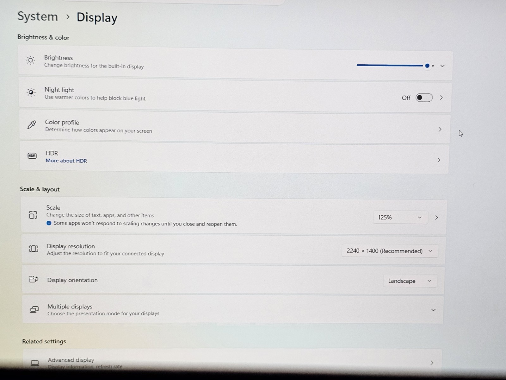Click the scaling changes notice text
Viewport: 506px width, 380px height.
(x=145, y=224)
